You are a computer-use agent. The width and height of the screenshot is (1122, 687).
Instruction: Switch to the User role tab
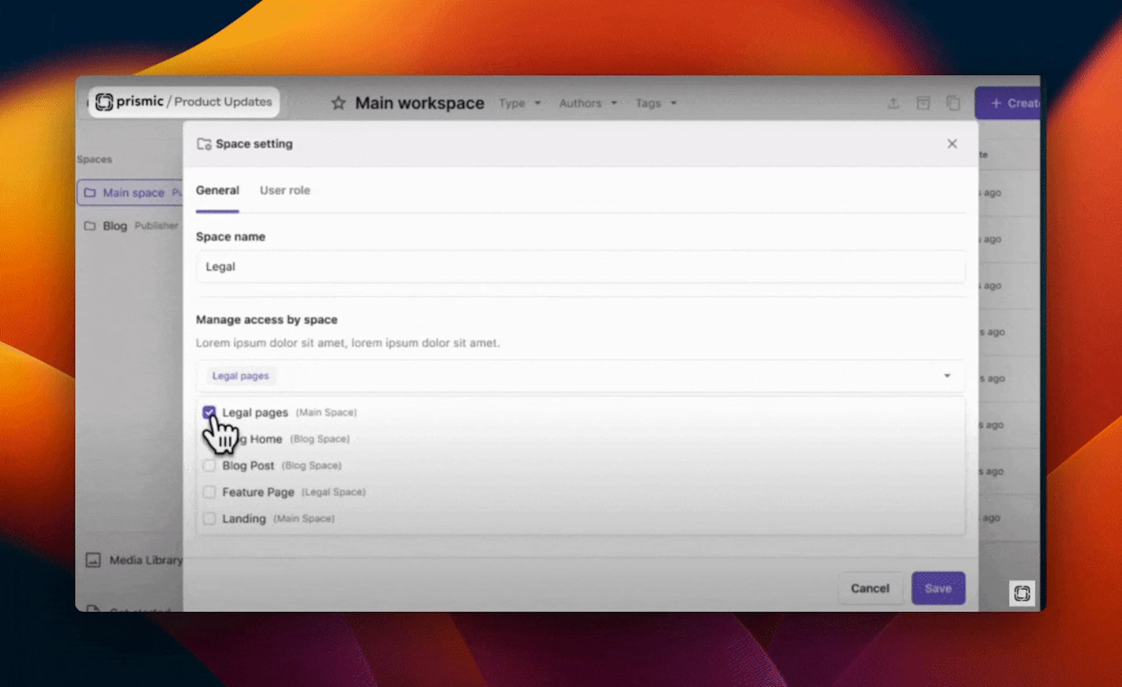pos(285,190)
